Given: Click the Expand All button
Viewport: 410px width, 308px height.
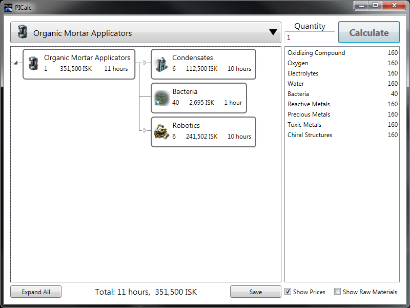Looking at the screenshot, I should click(x=36, y=292).
